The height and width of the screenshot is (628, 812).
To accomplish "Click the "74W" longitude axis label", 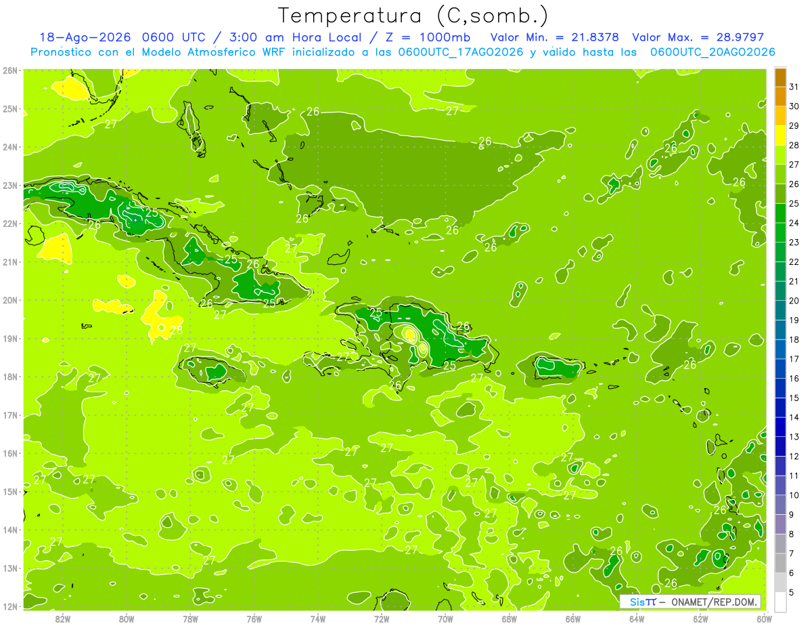I will [x=318, y=618].
